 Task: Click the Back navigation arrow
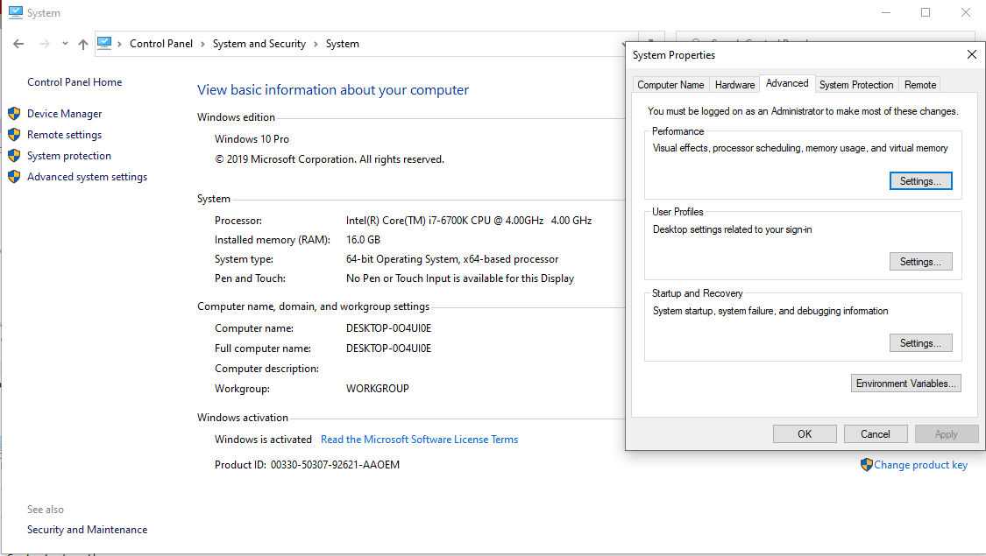[x=18, y=44]
